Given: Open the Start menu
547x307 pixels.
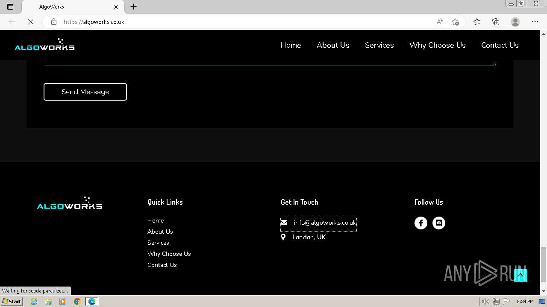Looking at the screenshot, I should click(12, 301).
